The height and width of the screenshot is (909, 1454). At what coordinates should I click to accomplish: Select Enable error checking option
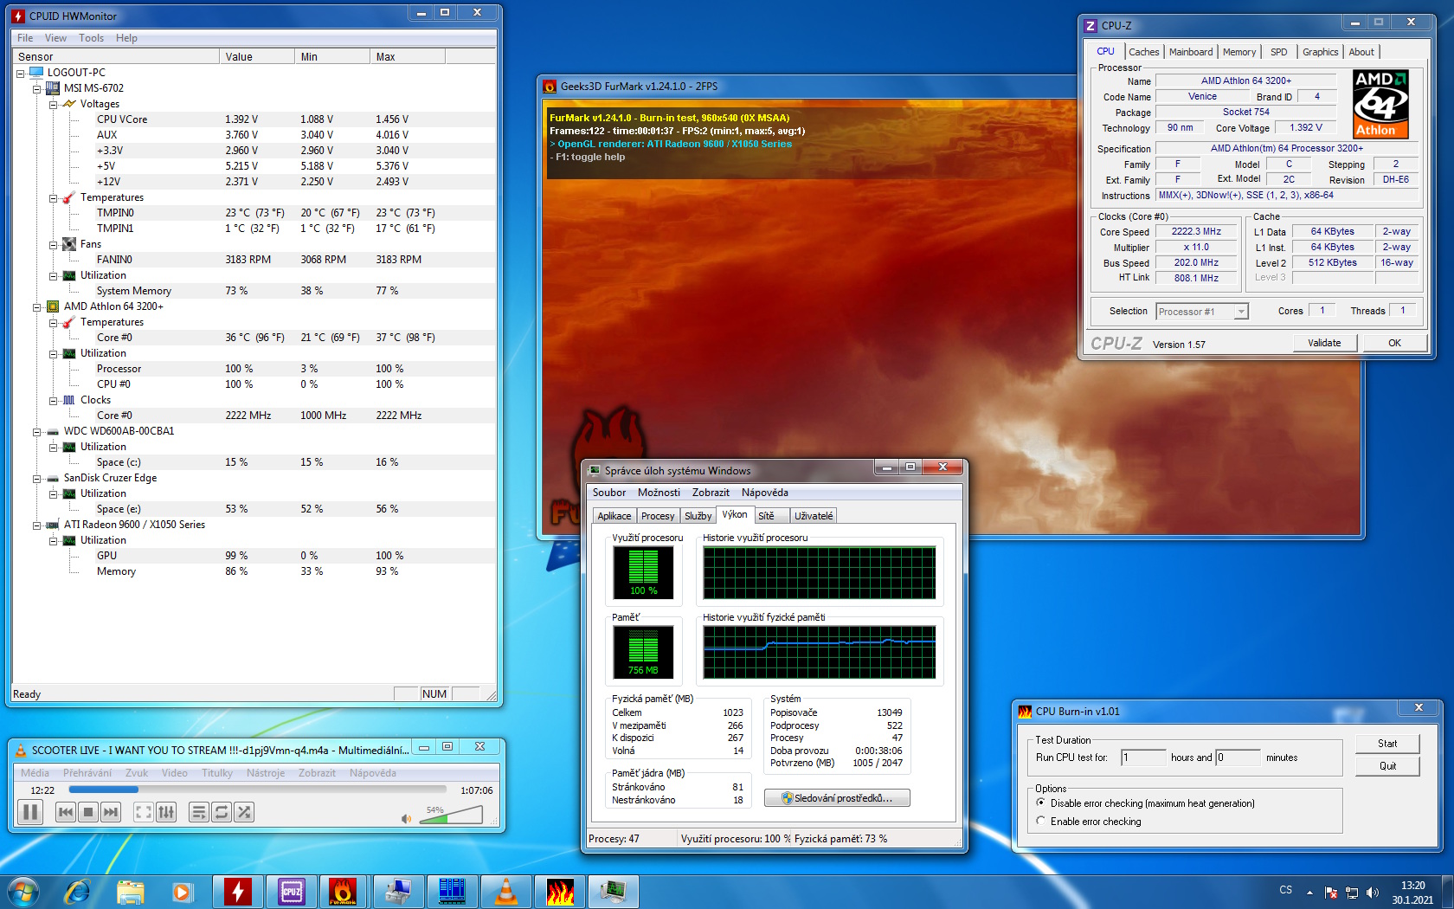point(1041,821)
